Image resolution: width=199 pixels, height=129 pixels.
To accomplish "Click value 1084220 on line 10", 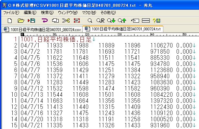I will tap(161, 94).
